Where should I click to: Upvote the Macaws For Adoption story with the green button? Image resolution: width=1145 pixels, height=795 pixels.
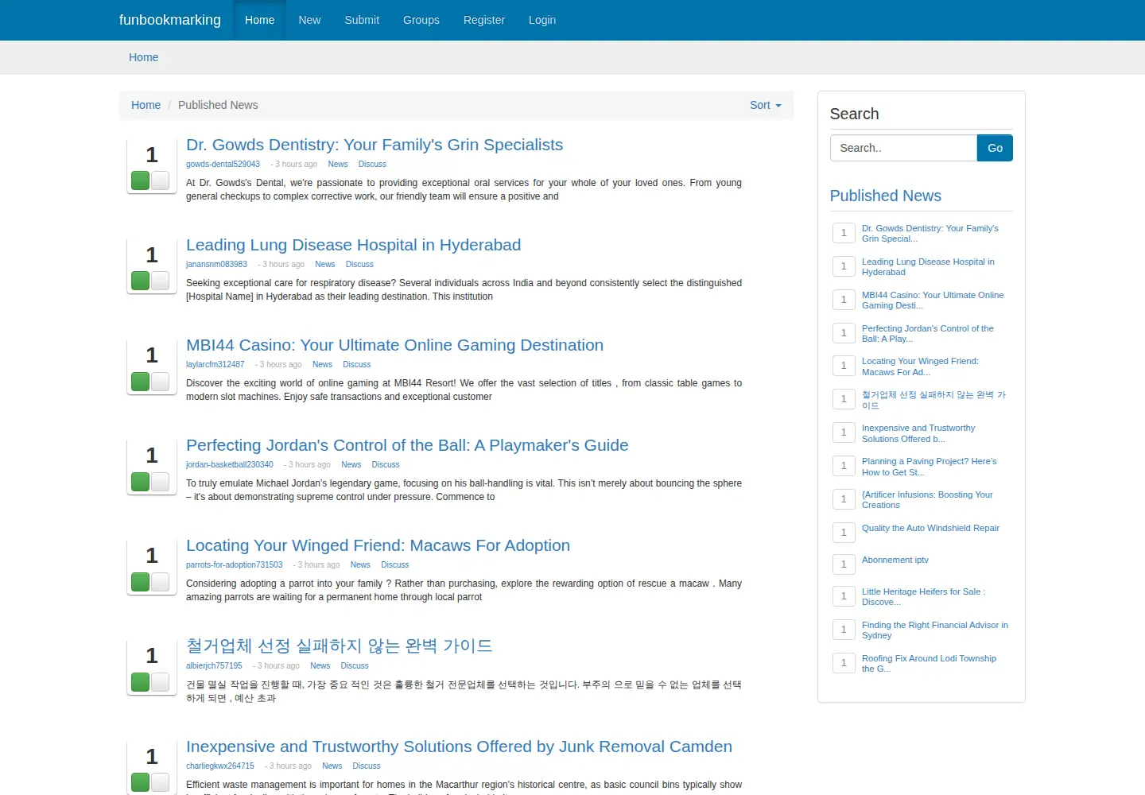(141, 582)
